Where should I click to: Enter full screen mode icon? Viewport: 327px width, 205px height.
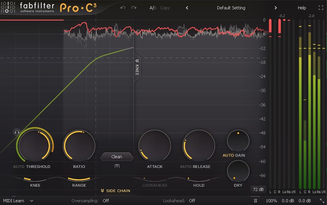click(x=321, y=8)
